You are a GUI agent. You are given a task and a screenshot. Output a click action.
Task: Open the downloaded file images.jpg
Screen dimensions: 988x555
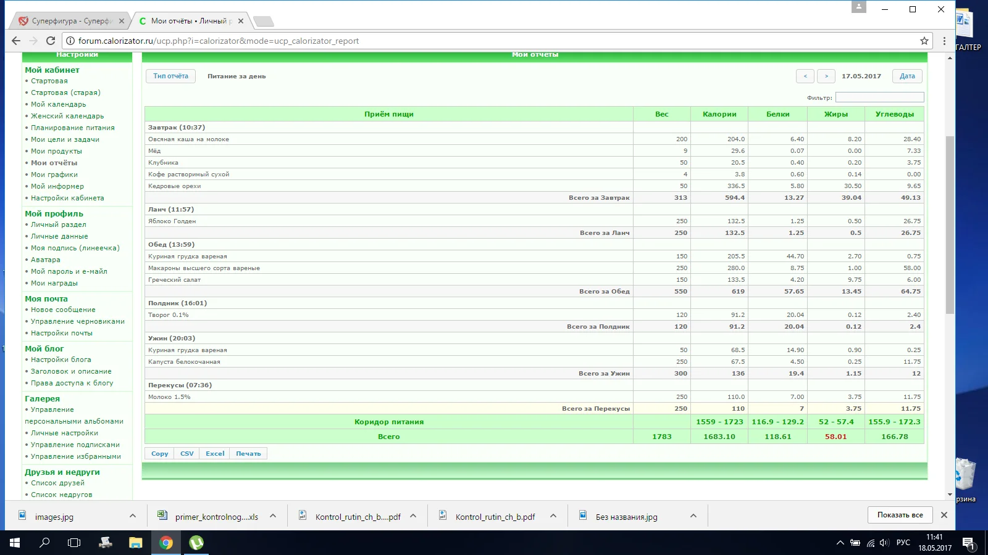[54, 517]
